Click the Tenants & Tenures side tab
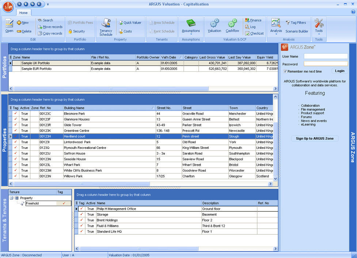The image size is (357, 258). tap(4, 220)
